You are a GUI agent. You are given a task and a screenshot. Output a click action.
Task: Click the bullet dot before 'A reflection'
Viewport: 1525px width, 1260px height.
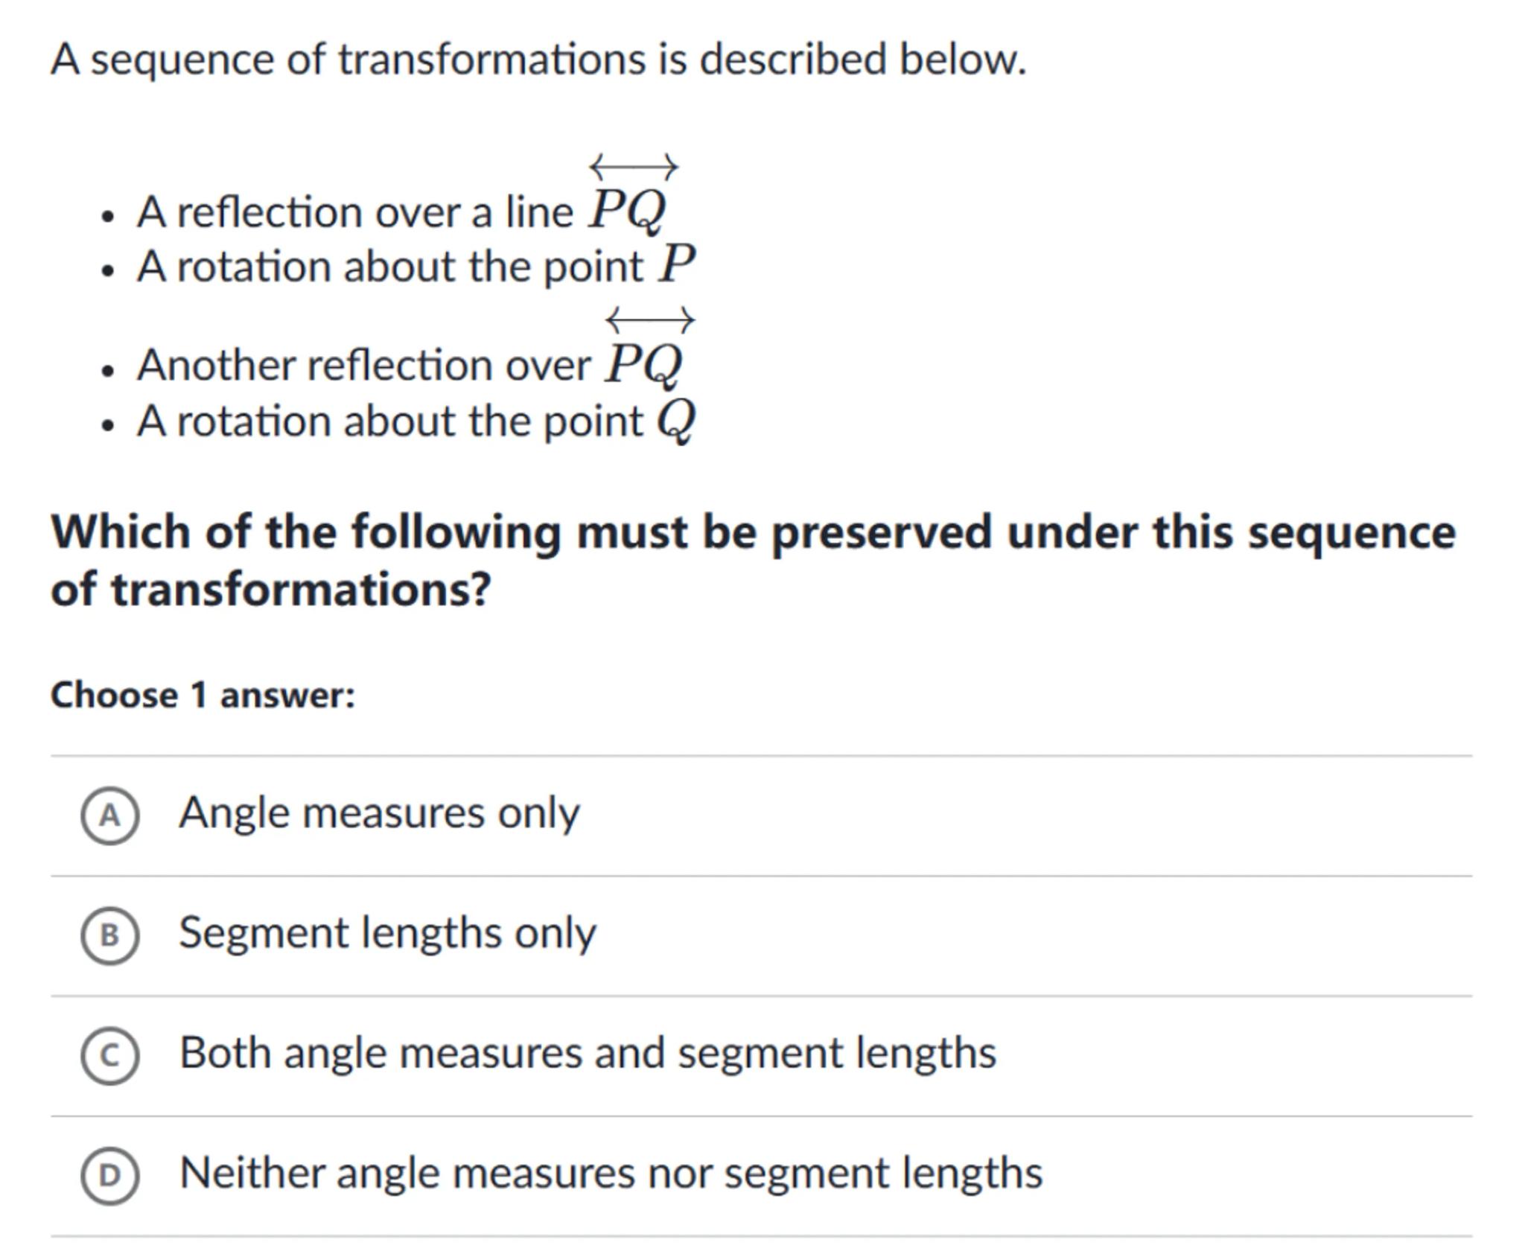pyautogui.click(x=109, y=217)
